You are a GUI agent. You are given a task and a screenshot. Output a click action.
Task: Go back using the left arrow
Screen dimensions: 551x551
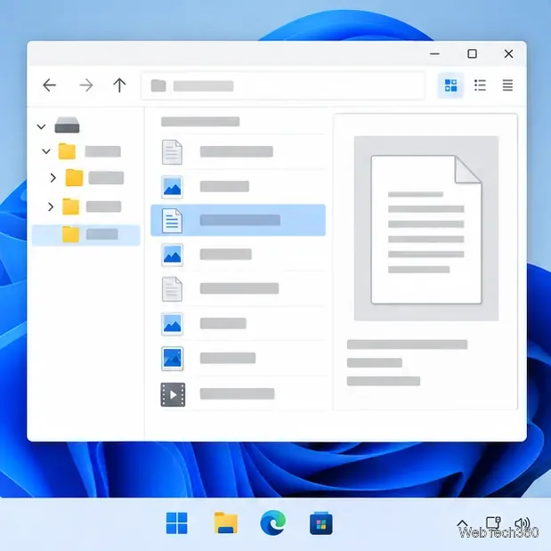tap(49, 85)
